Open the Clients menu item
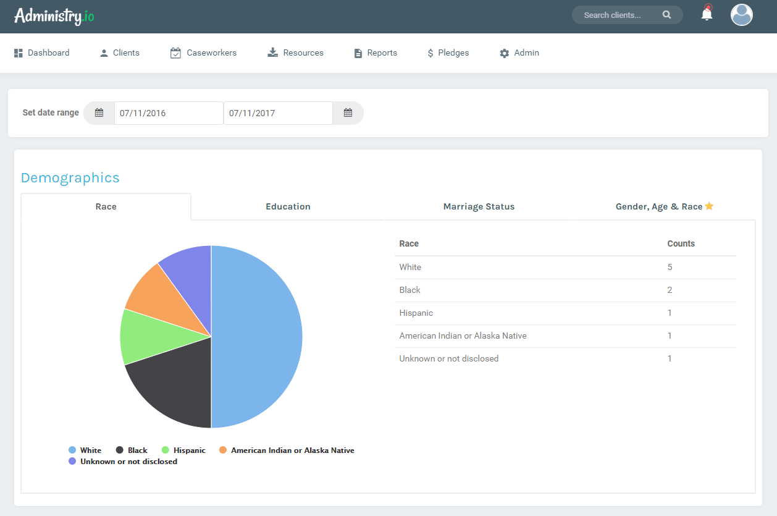 pyautogui.click(x=120, y=53)
